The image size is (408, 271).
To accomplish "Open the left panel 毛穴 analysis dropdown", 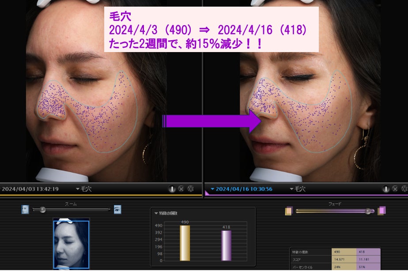I will click(84, 189).
